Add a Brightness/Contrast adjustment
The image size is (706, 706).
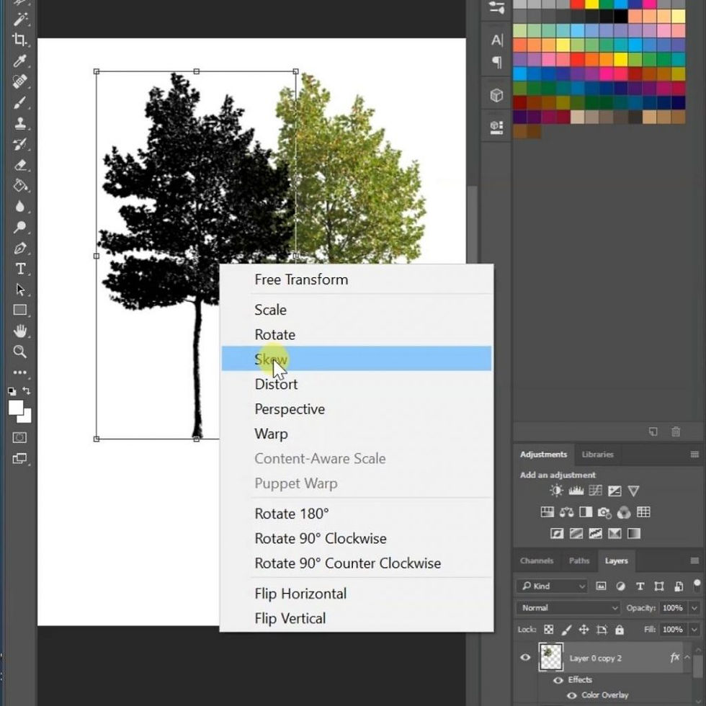tap(556, 491)
